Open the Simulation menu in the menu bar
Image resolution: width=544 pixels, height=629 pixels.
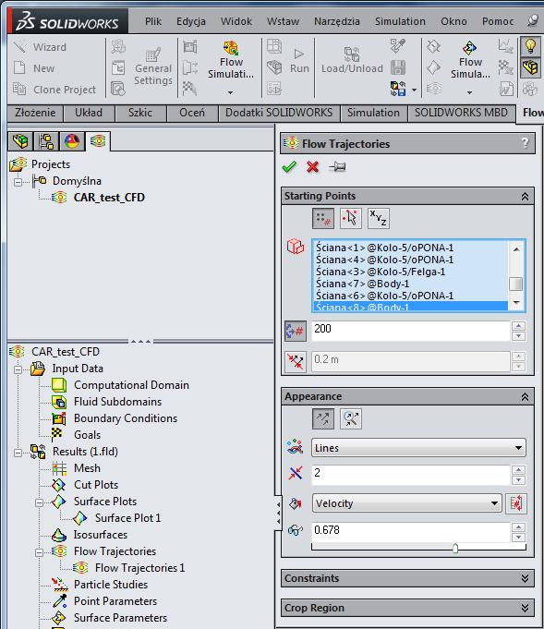tap(400, 21)
